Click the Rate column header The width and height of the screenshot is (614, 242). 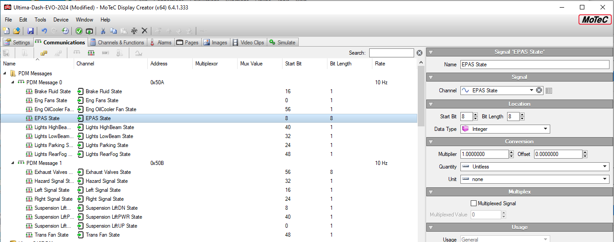(x=394, y=64)
